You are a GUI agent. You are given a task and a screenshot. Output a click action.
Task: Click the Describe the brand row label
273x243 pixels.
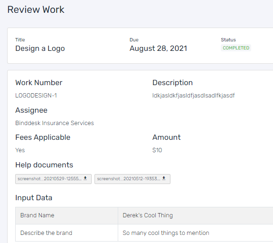[x=46, y=233]
